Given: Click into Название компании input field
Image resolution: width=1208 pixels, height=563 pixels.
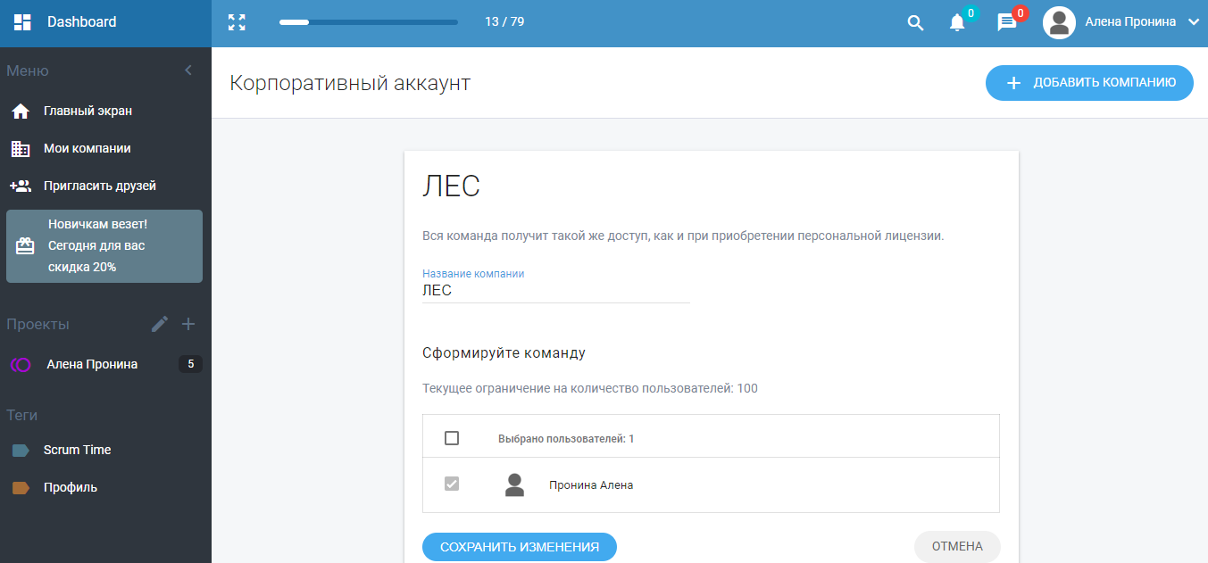Looking at the screenshot, I should coord(556,291).
